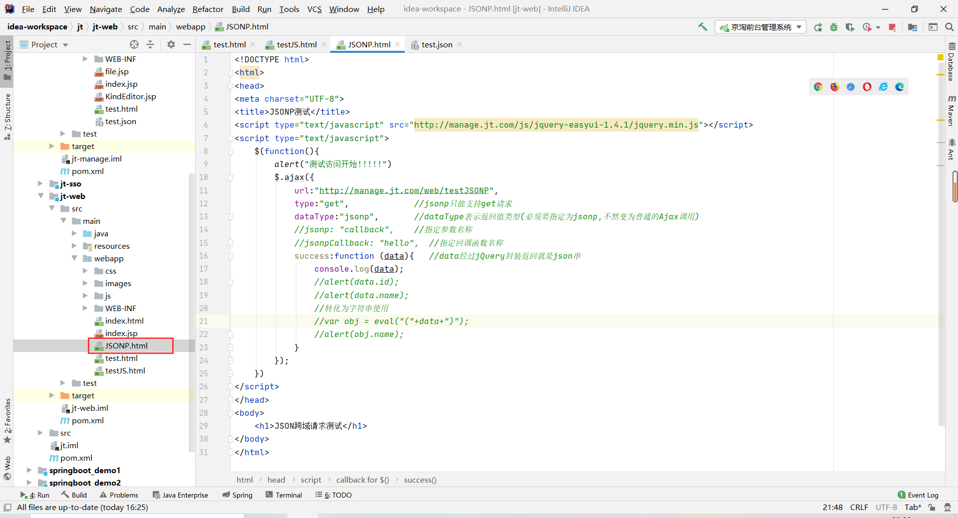Hide the Project panel with minus icon
958x518 pixels.
(187, 44)
